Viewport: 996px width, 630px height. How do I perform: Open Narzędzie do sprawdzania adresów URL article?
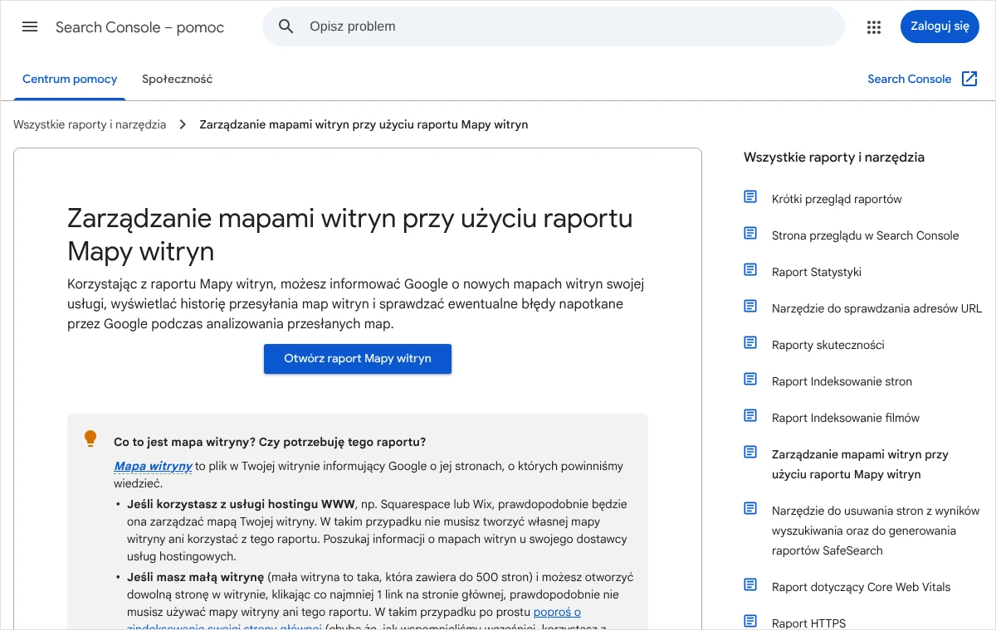pyautogui.click(x=876, y=308)
